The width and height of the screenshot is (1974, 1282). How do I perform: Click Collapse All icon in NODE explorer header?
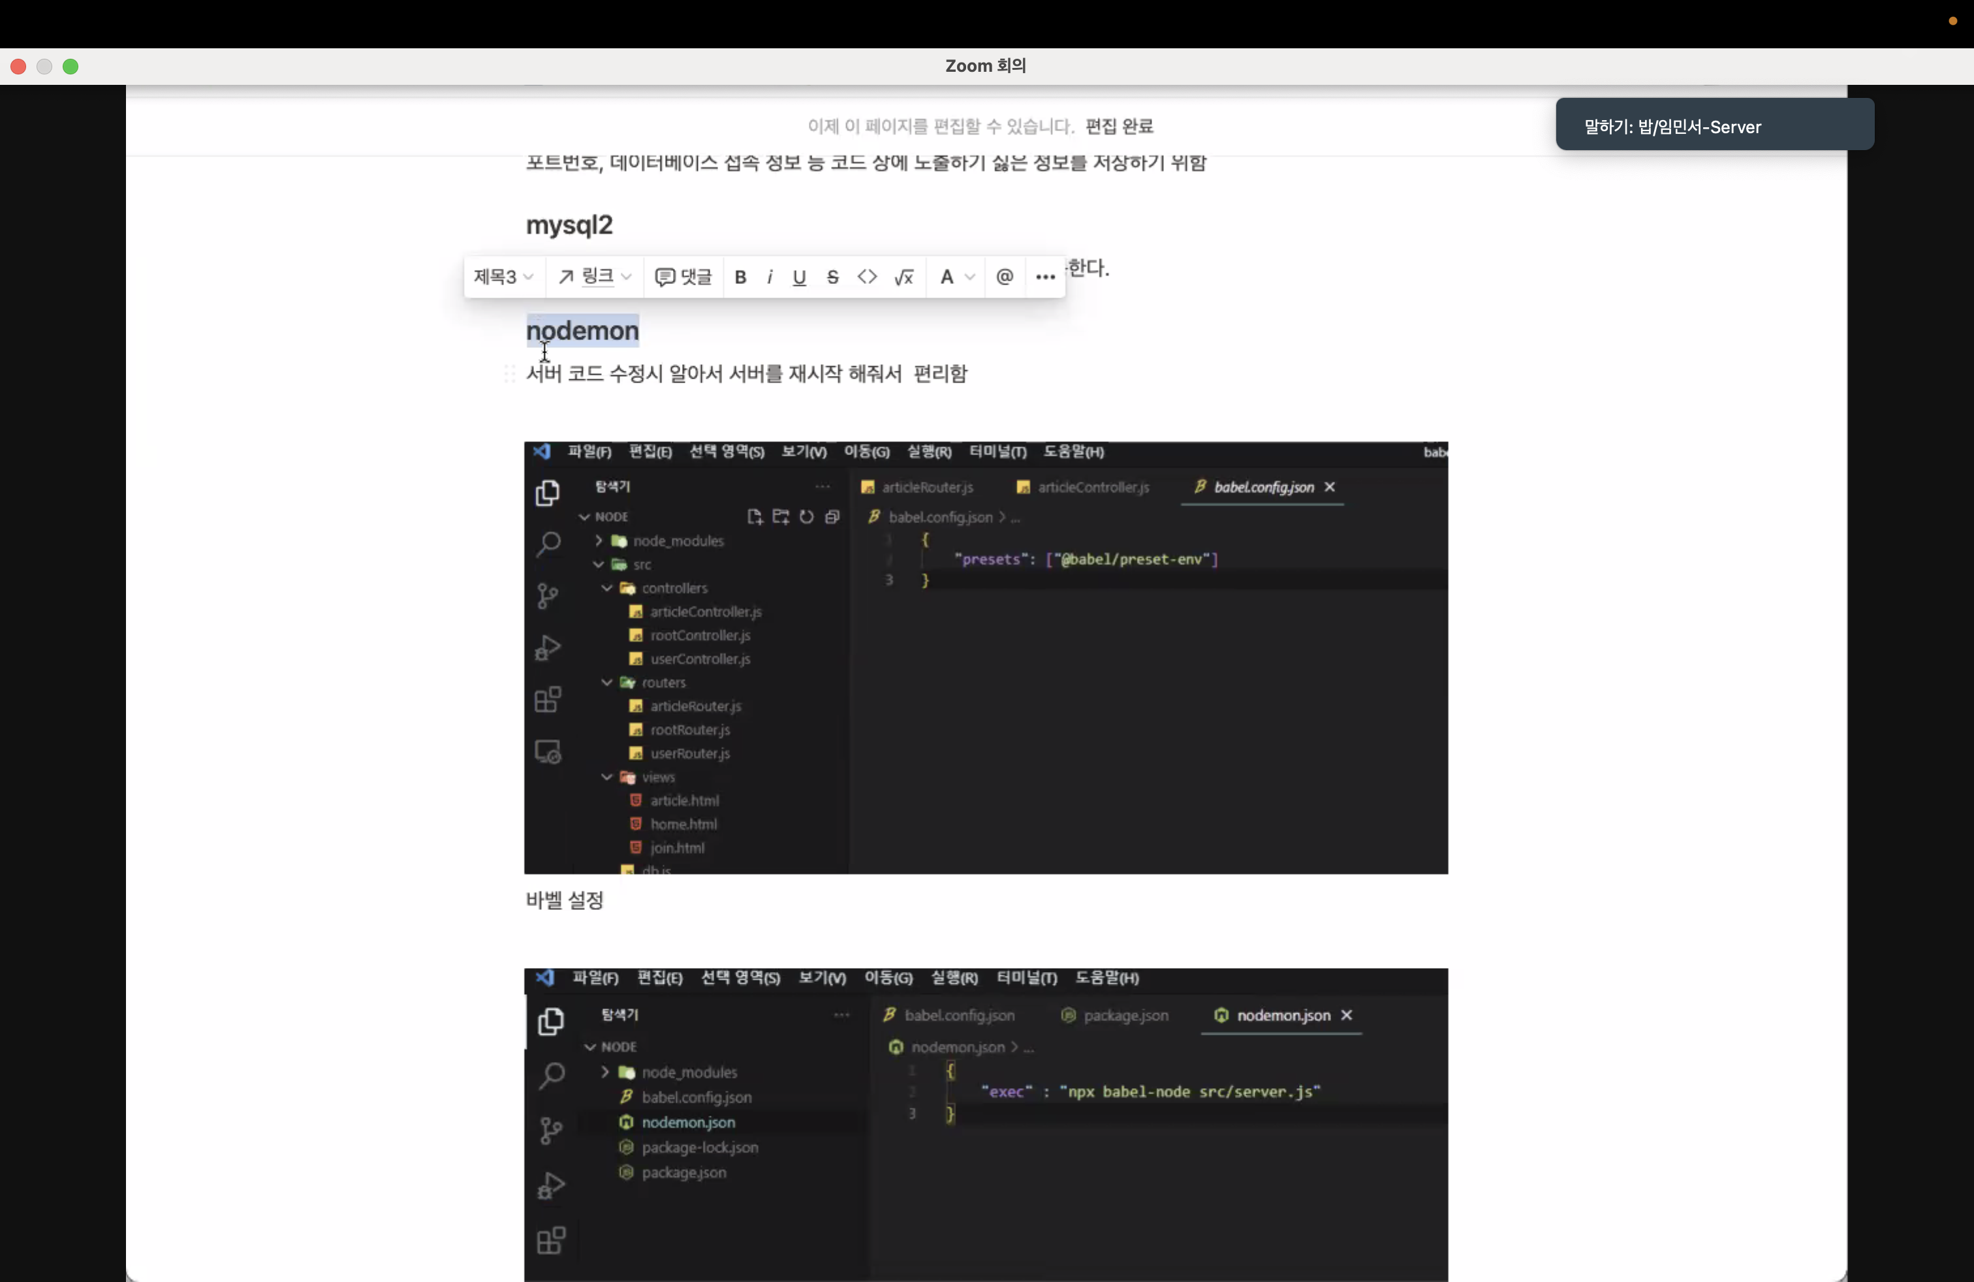click(832, 516)
